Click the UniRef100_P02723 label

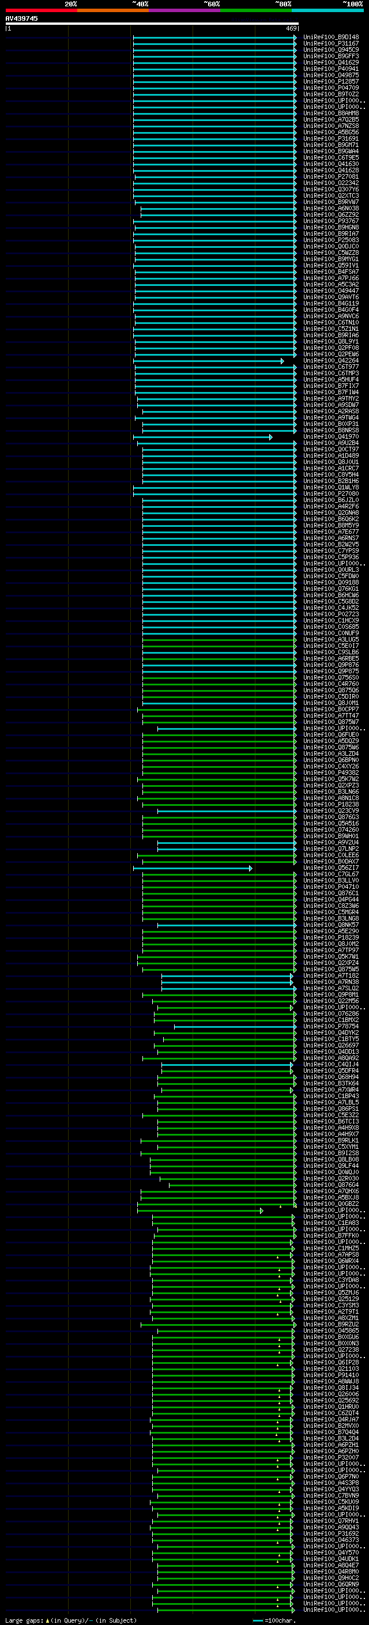click(x=331, y=614)
